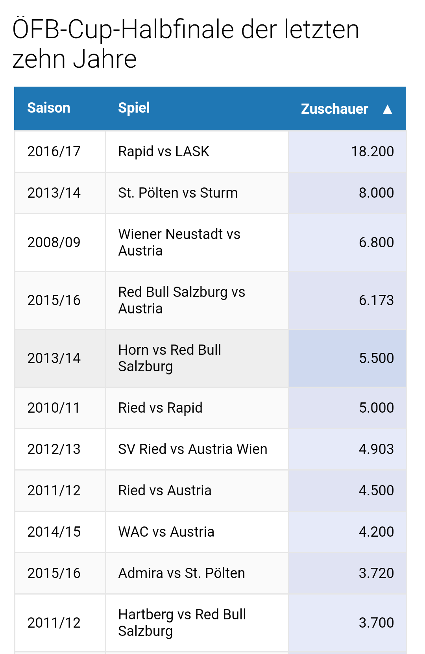Click the ÖFB-Cup-Halbfinale table heading
The height and width of the screenshot is (654, 425).
(186, 44)
